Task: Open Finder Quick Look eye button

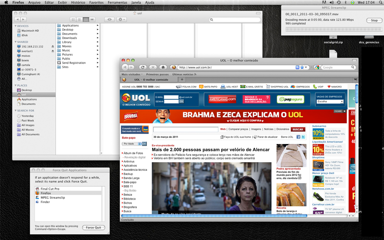Action: [x=109, y=19]
